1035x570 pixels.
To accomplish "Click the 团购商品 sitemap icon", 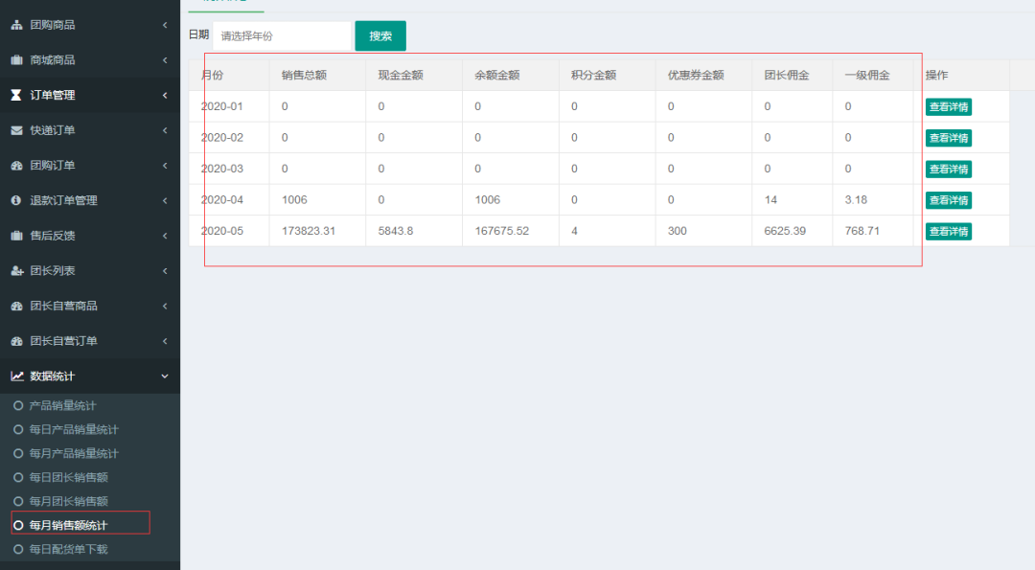I will (x=16, y=25).
